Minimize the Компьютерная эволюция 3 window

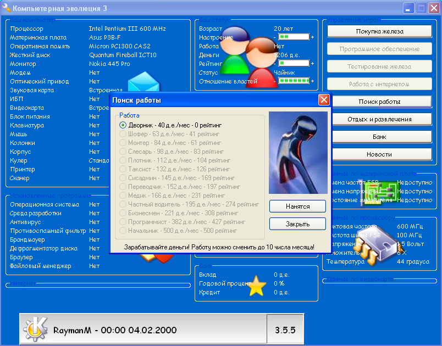coord(408,8)
